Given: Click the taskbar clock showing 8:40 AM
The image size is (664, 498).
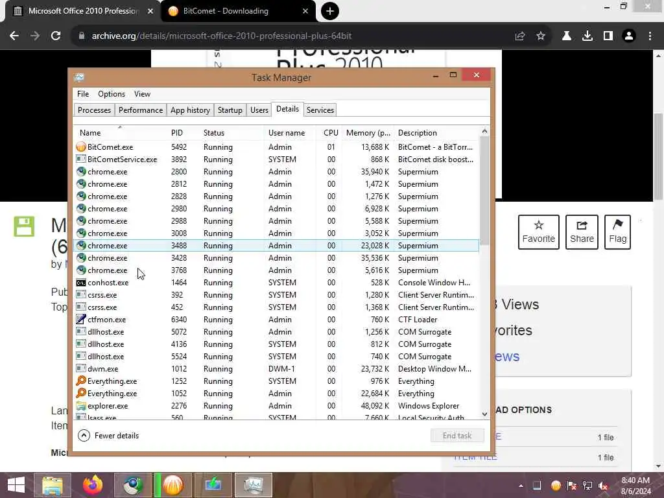Looking at the screenshot, I should point(635,486).
